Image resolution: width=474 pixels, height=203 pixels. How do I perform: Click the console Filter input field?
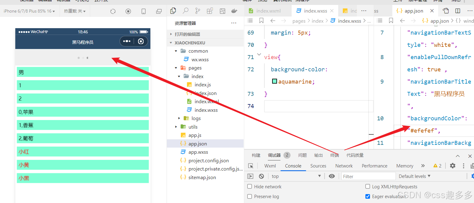[x=368, y=176]
